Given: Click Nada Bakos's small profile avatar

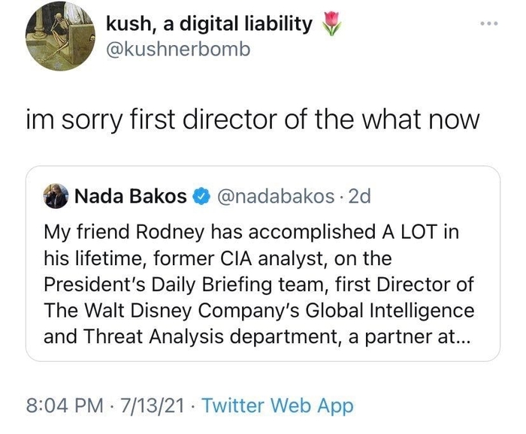Looking at the screenshot, I should coord(56,197).
